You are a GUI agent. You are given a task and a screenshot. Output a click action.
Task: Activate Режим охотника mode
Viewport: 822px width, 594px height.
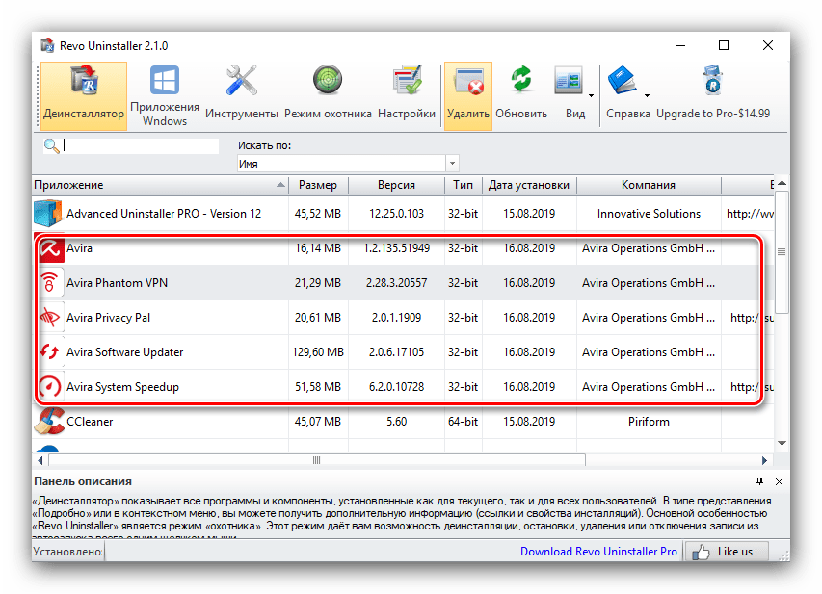328,96
